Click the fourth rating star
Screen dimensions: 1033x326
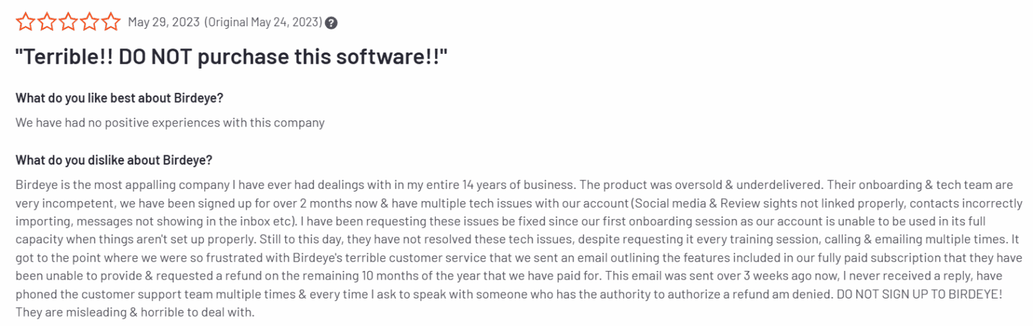click(89, 22)
